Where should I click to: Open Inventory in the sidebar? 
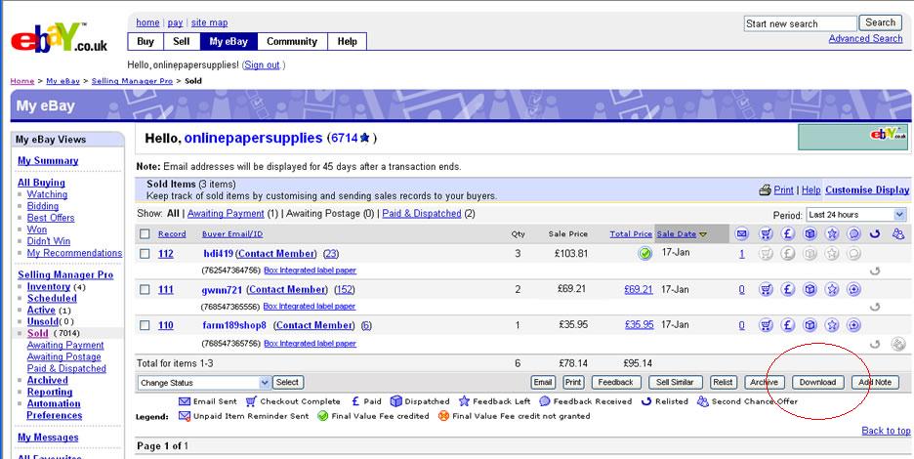click(x=49, y=287)
